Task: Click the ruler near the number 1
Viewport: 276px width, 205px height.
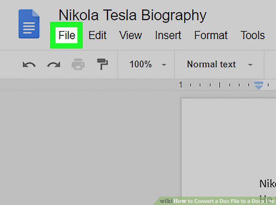Action: [x=180, y=85]
